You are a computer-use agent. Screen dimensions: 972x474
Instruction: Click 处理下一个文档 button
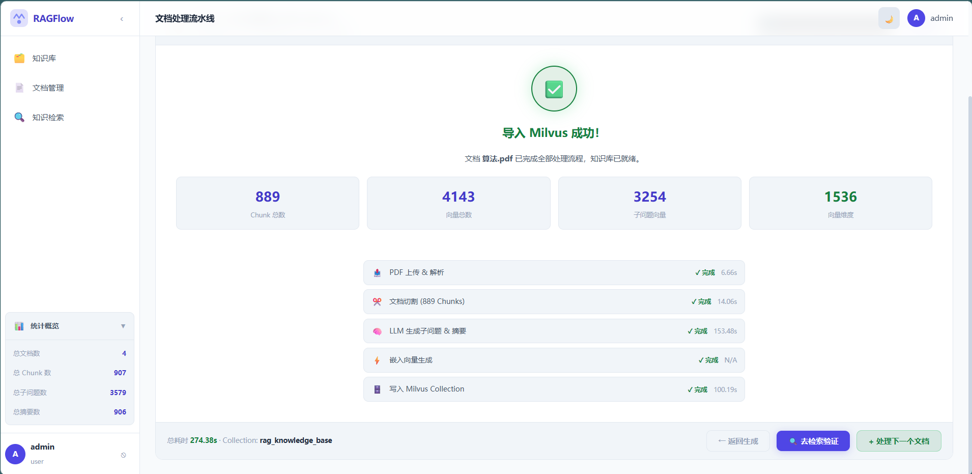(x=899, y=441)
